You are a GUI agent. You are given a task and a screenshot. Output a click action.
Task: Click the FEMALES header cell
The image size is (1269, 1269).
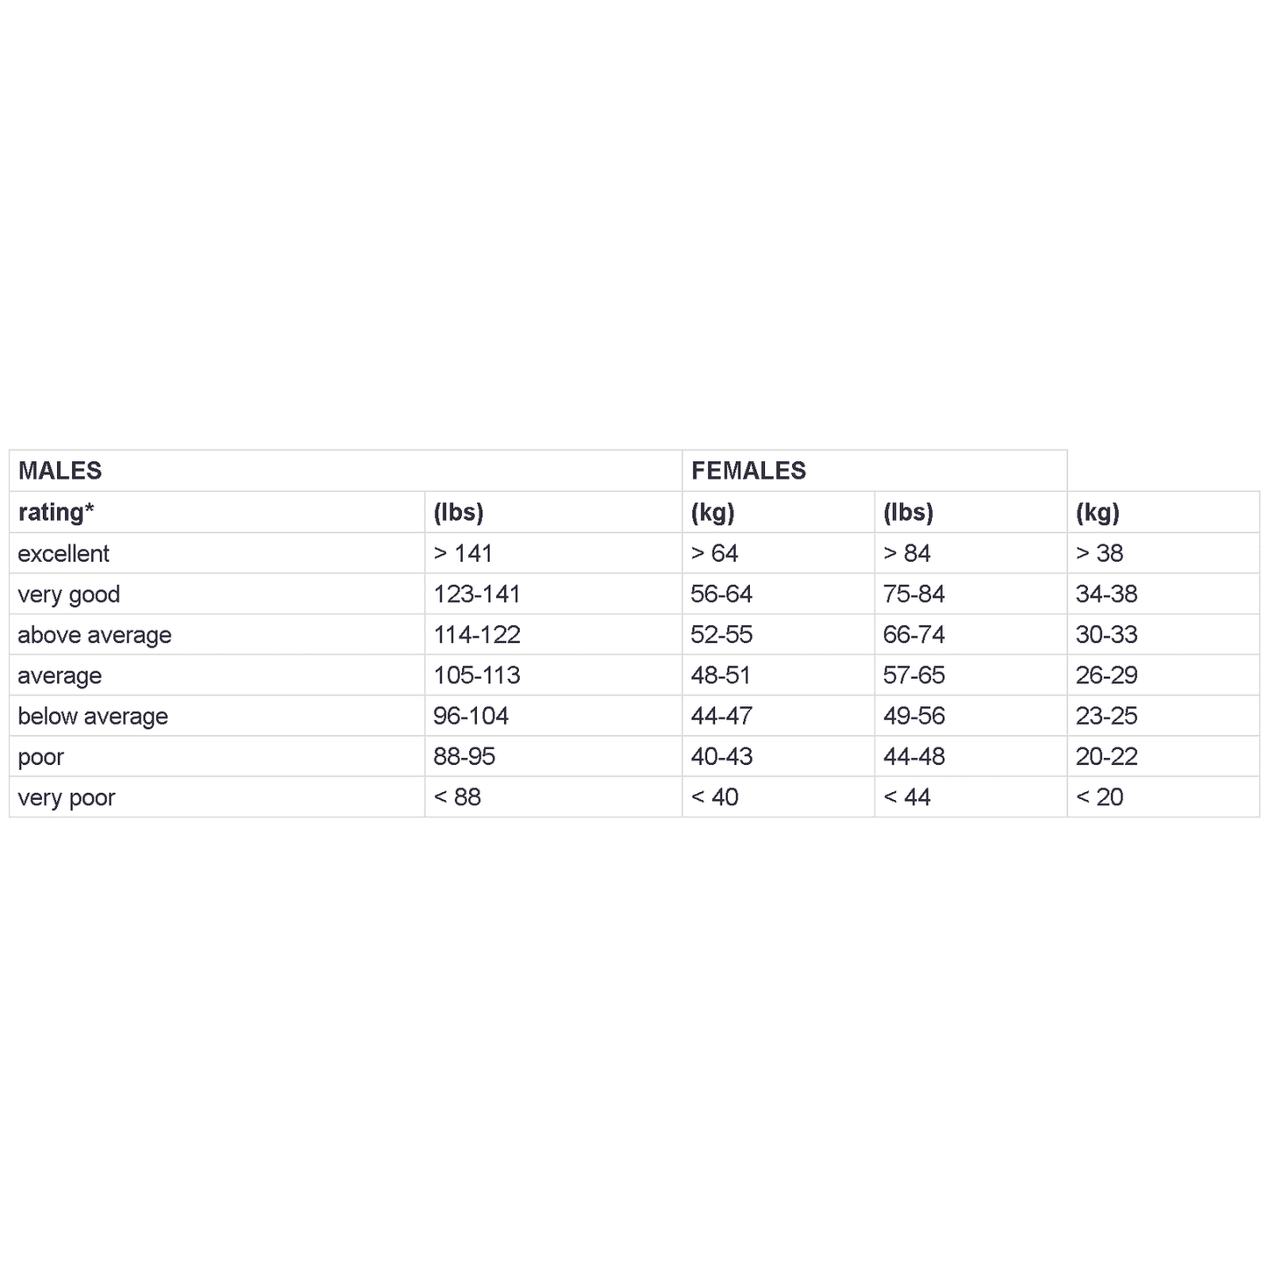click(x=748, y=471)
